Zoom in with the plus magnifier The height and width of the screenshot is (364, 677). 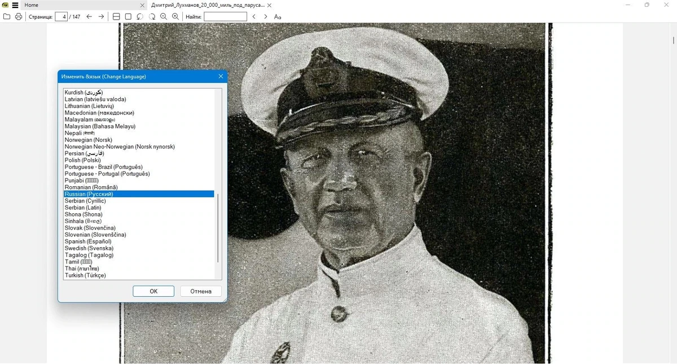pyautogui.click(x=175, y=17)
